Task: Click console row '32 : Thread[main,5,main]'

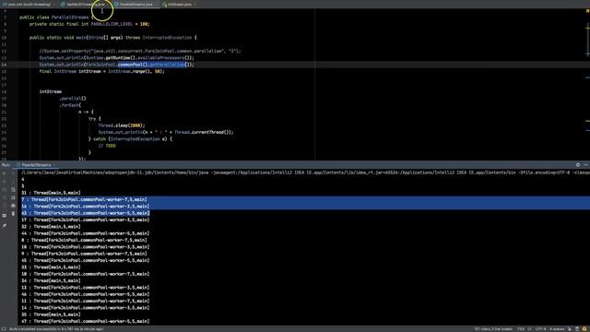Action: click(51, 227)
